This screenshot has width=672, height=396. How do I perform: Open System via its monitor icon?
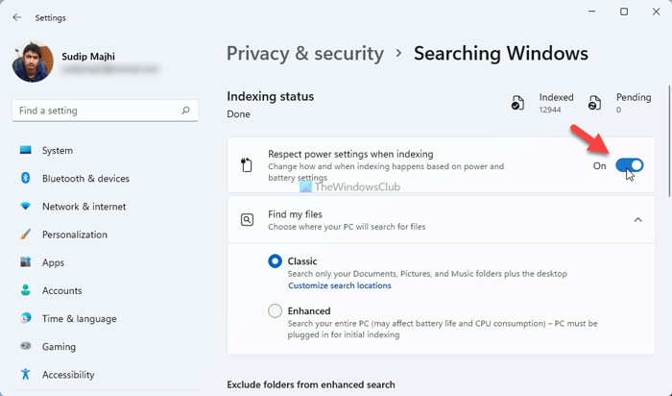point(25,151)
